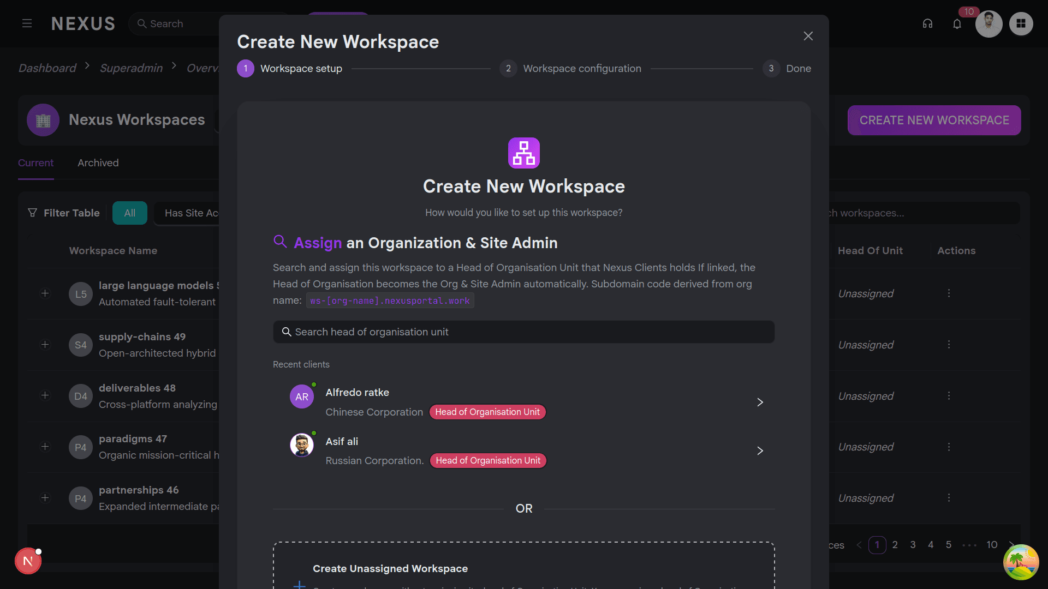Go to Superadmin breadcrumb
Screen dimensions: 1048x589
point(131,68)
